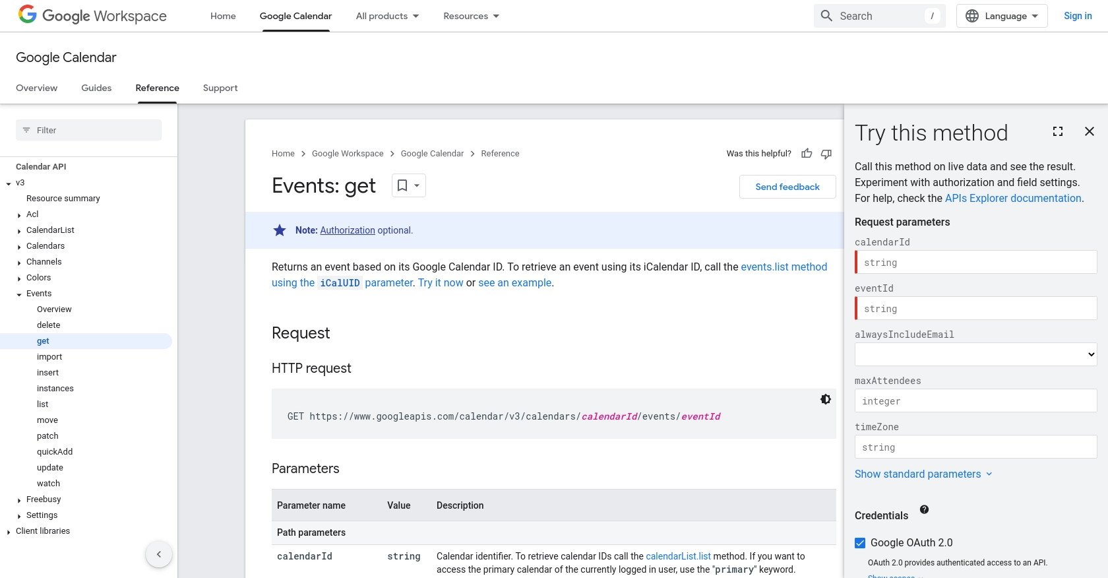Open Resource summary in sidebar

click(x=63, y=199)
